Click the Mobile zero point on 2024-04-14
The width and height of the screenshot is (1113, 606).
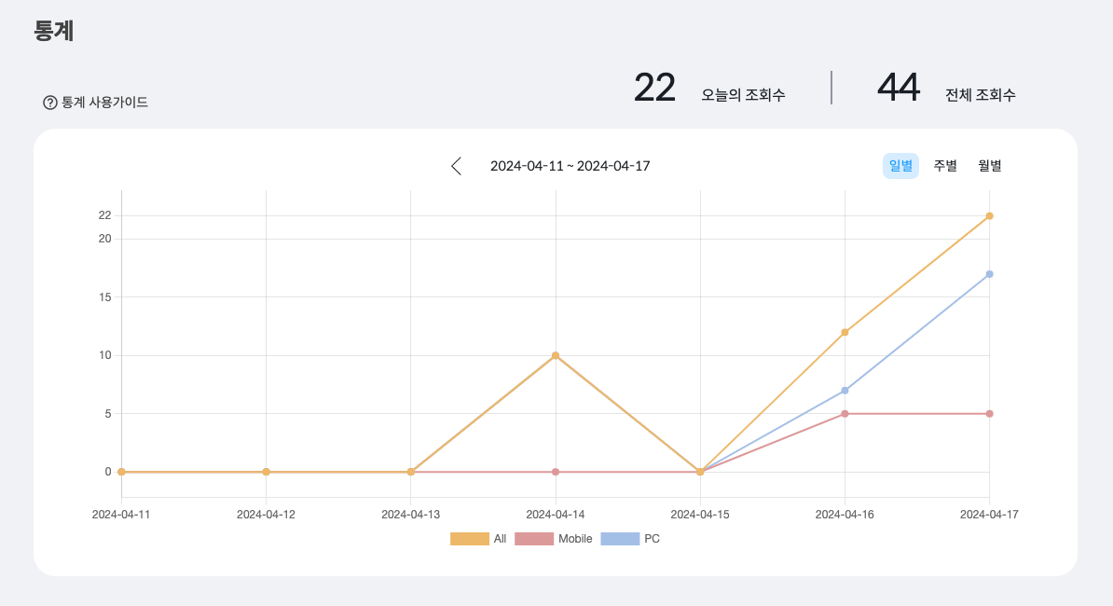(556, 472)
